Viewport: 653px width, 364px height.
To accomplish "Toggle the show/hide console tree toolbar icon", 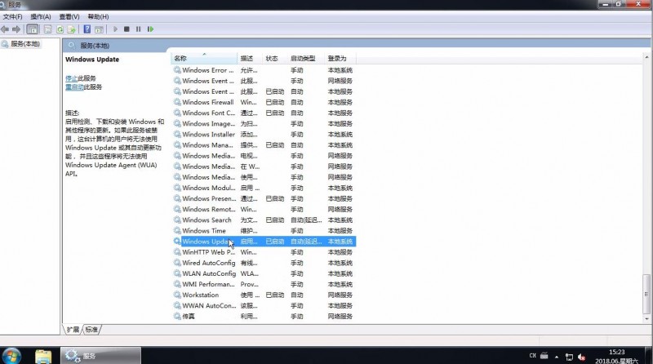I will click(32, 29).
